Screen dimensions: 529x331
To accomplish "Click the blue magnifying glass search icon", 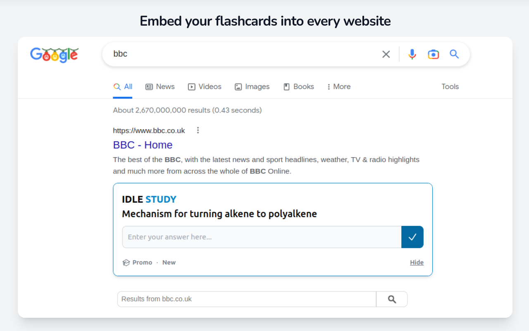I will pyautogui.click(x=454, y=54).
